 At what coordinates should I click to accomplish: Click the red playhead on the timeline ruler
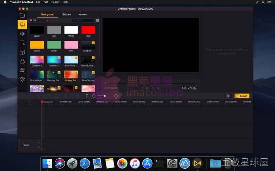coord(42,102)
